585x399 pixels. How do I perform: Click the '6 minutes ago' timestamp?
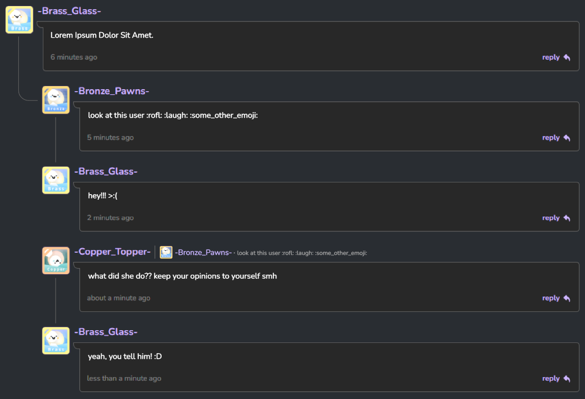tap(74, 57)
